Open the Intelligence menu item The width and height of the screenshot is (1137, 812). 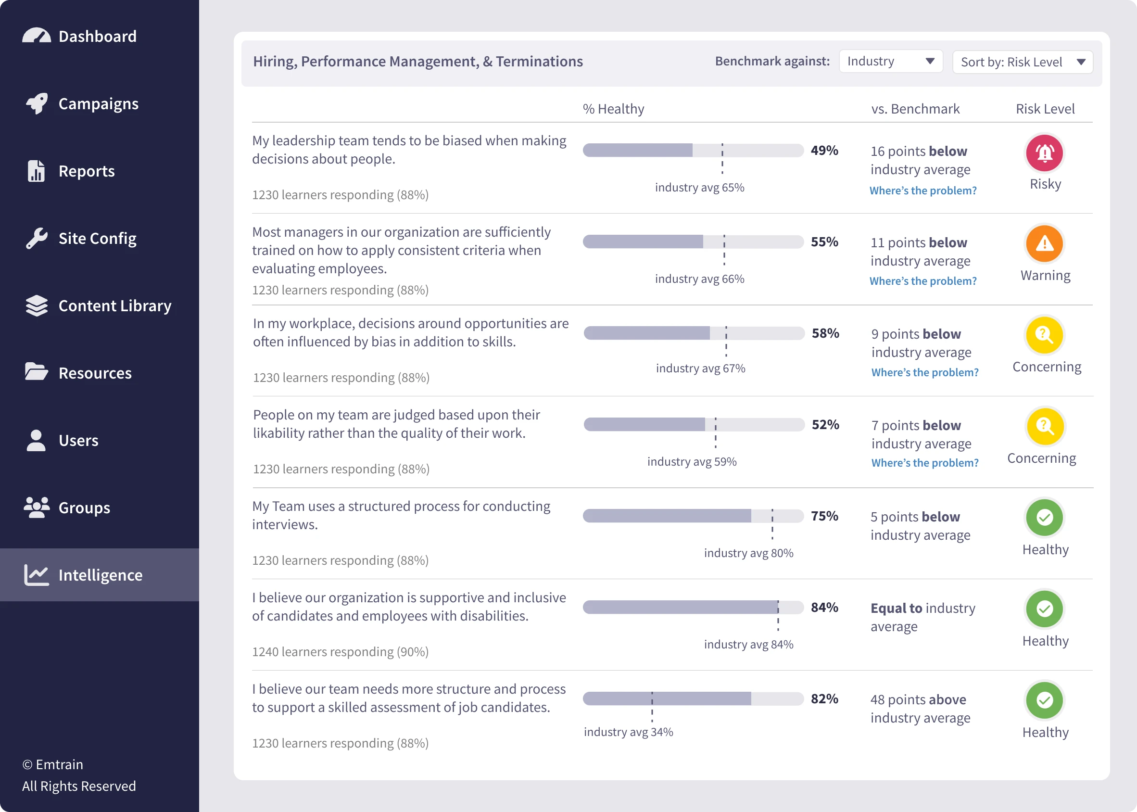point(100,574)
